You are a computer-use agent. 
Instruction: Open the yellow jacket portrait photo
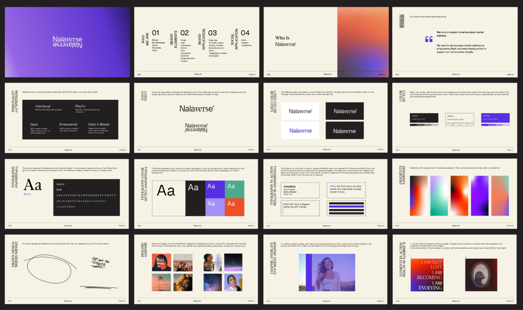[x=183, y=282]
